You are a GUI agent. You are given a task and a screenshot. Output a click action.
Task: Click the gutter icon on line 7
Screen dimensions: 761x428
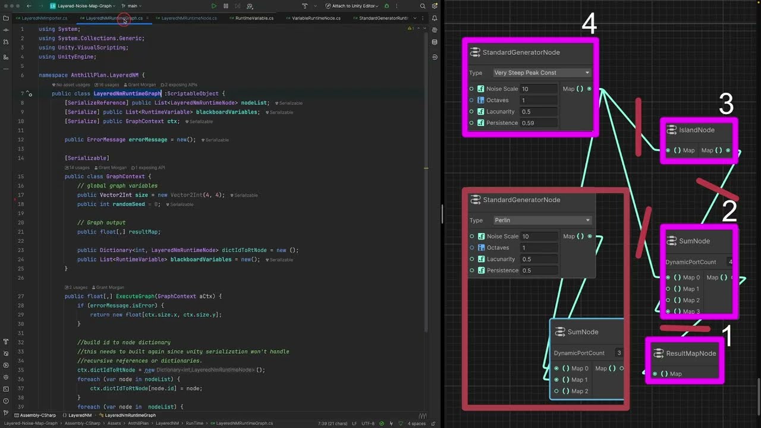pyautogui.click(x=29, y=94)
